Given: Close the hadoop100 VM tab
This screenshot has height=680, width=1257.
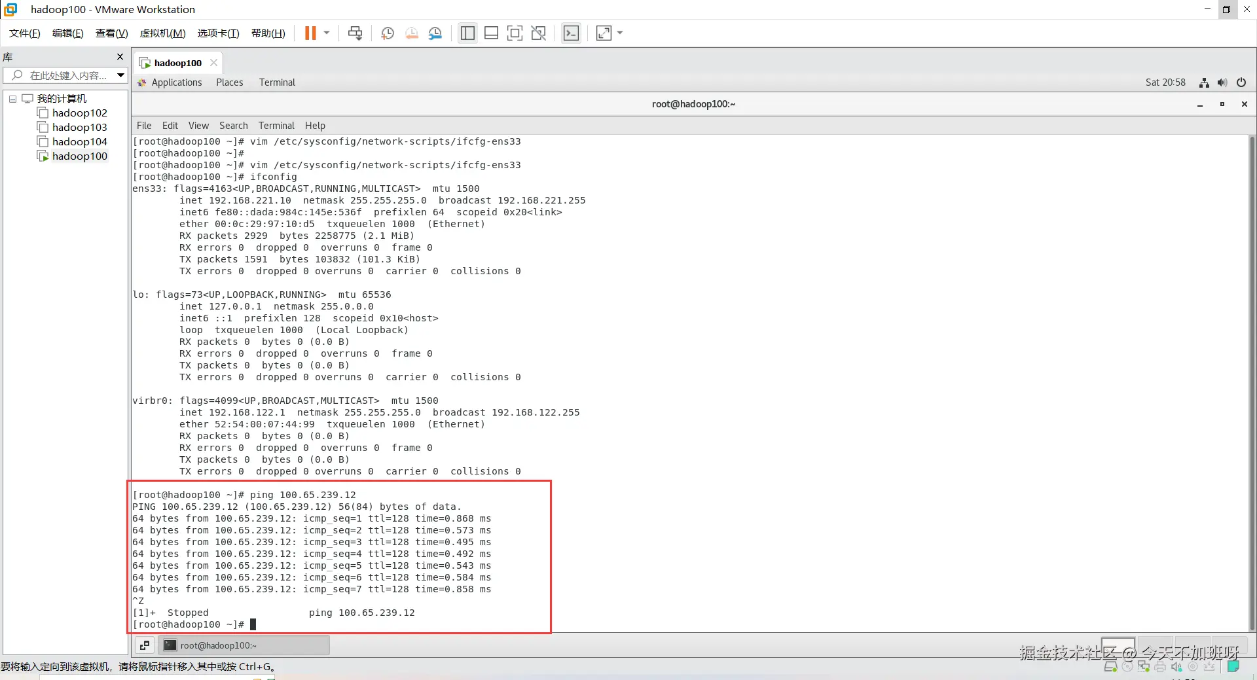Looking at the screenshot, I should click(x=213, y=63).
